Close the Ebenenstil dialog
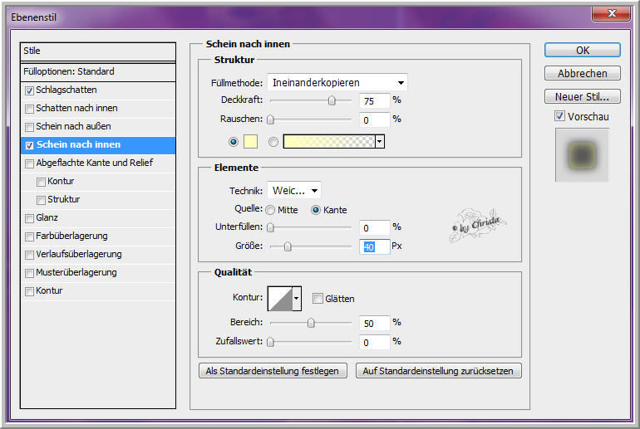Screen dimensions: 640x429 (x=612, y=13)
